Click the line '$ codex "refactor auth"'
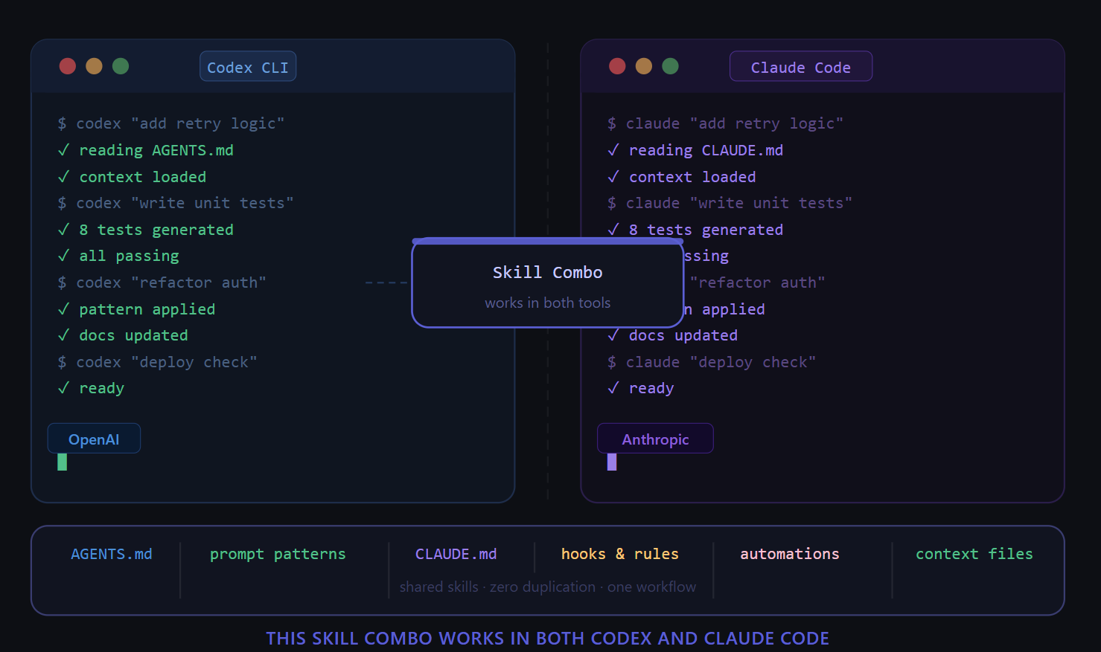The image size is (1101, 652). 162,283
